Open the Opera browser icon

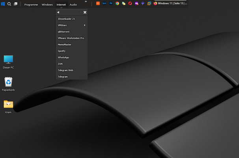click(130, 3)
